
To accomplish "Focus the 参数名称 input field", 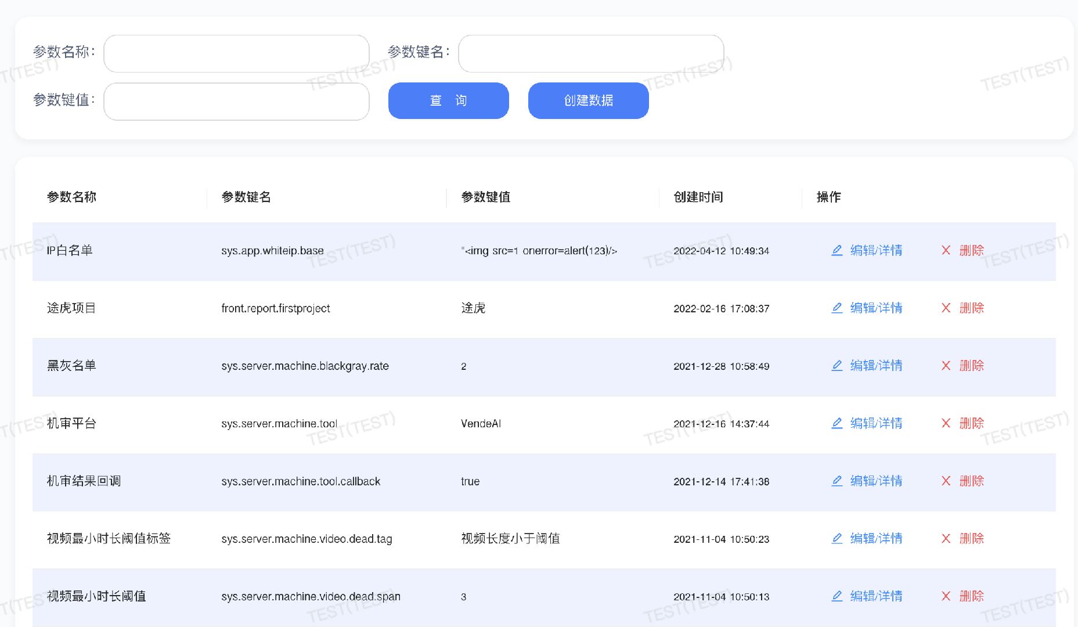I will click(236, 53).
